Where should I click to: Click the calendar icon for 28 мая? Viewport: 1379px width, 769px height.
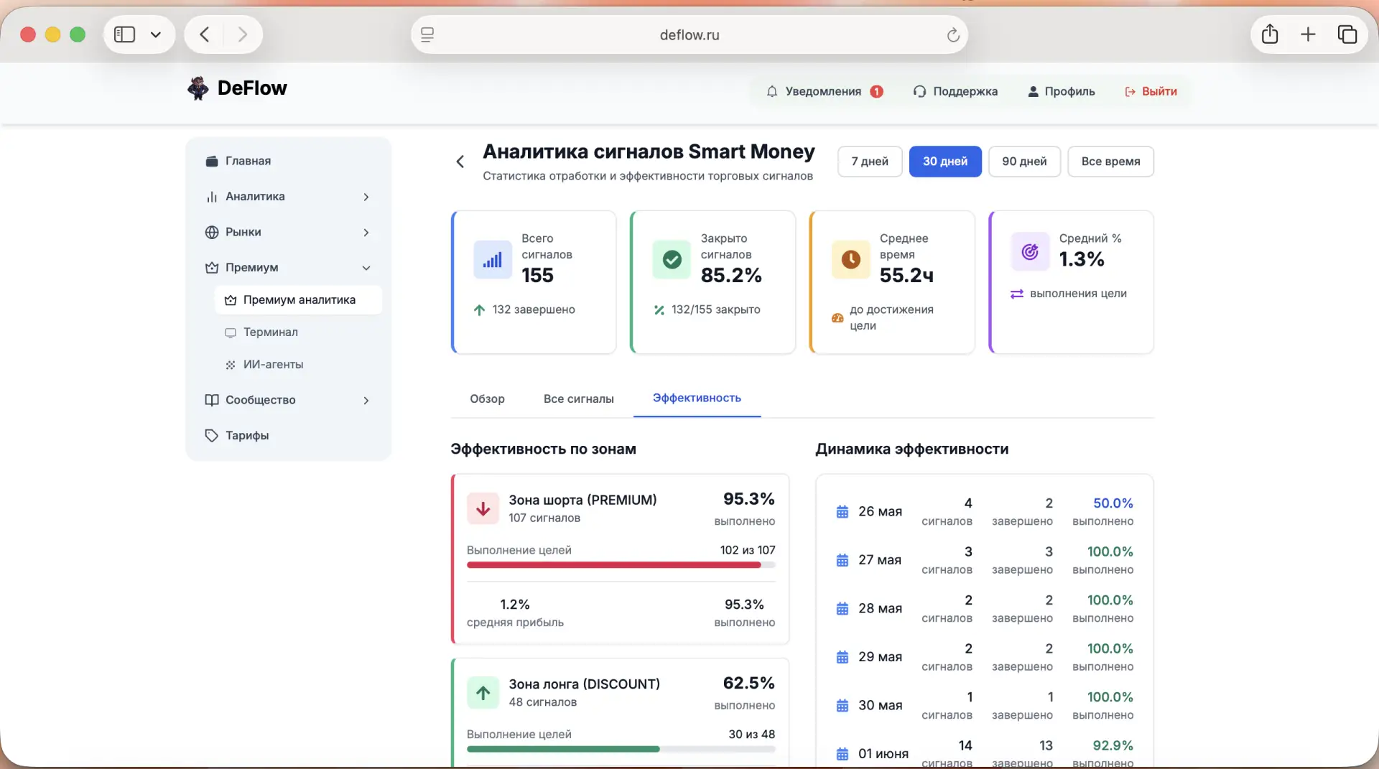pyautogui.click(x=842, y=609)
